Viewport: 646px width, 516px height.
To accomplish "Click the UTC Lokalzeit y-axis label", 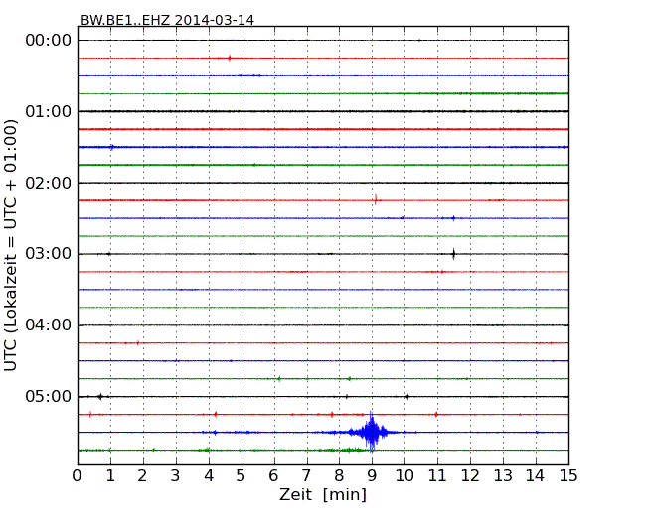I will pyautogui.click(x=11, y=245).
